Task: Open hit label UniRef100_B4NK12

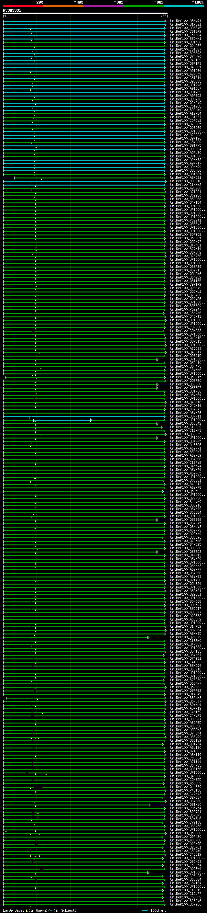Action: click(x=186, y=555)
